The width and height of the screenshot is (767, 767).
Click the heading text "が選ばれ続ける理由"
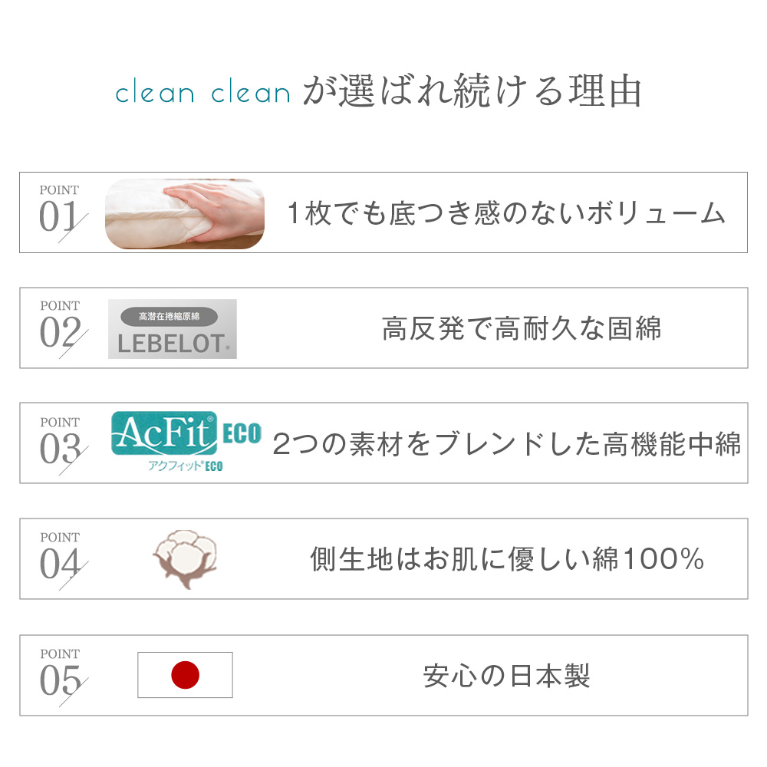point(472,91)
